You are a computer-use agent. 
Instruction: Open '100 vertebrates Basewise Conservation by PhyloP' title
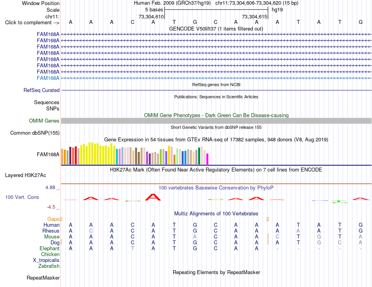click(216, 188)
